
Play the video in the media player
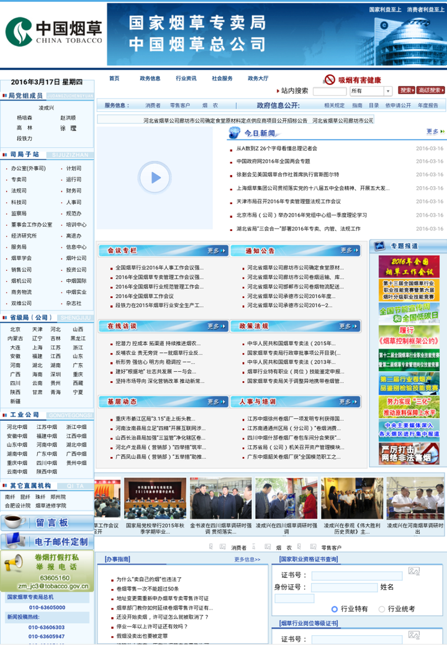tap(155, 178)
